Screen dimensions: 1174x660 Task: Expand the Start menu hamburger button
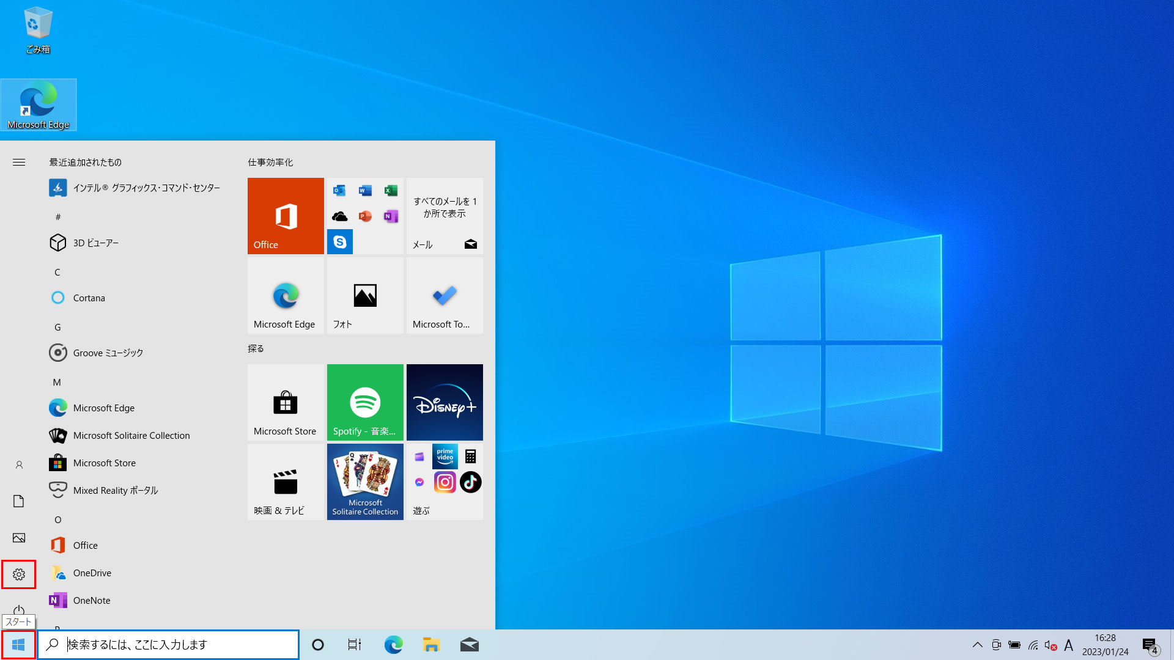[x=19, y=162]
